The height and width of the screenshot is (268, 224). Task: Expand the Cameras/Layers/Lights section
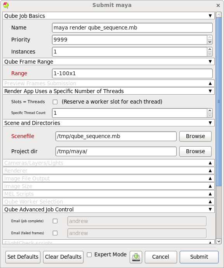pyautogui.click(x=109, y=163)
